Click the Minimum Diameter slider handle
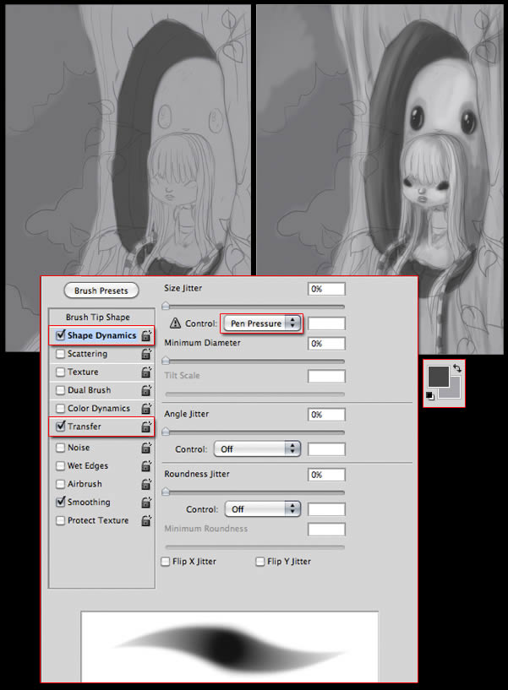Viewport: 508px width, 690px height. point(166,361)
